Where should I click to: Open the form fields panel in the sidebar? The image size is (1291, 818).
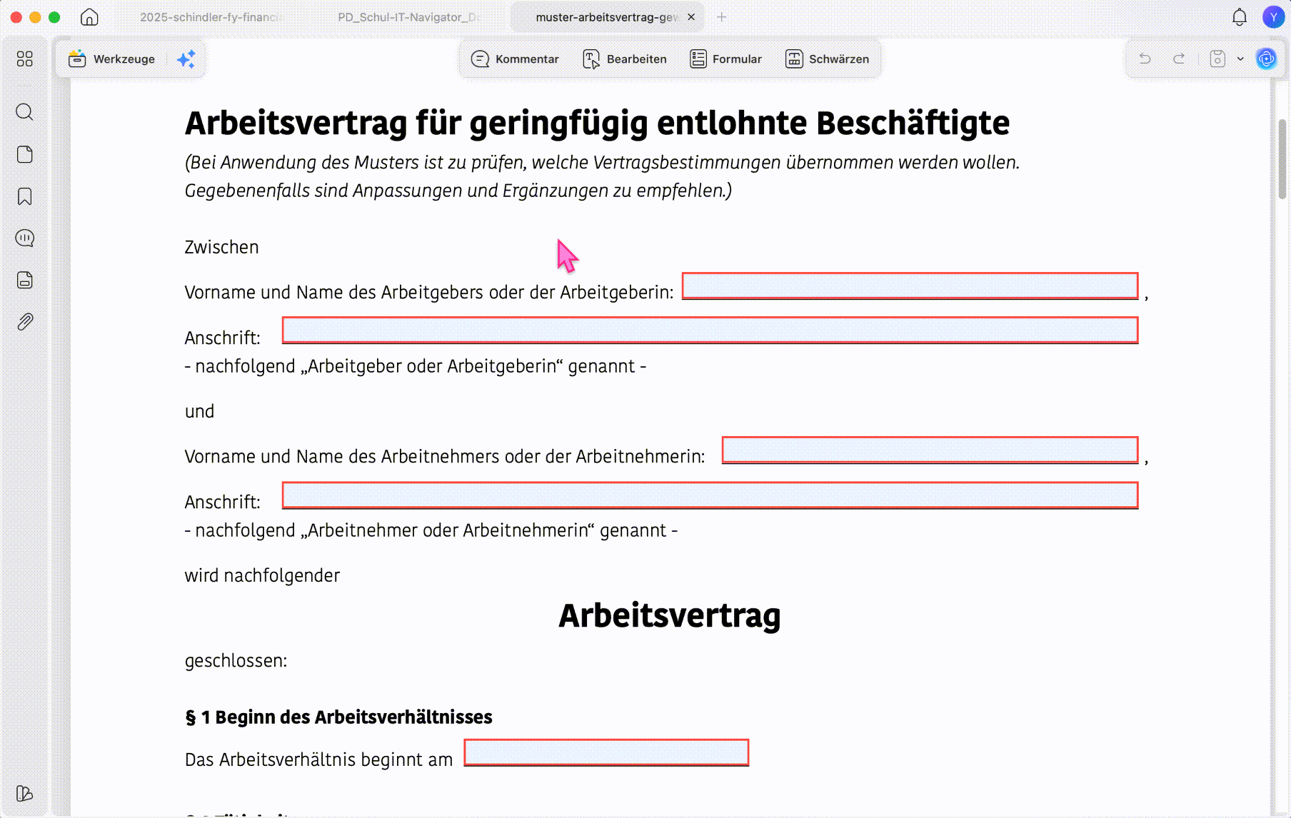pos(25,280)
